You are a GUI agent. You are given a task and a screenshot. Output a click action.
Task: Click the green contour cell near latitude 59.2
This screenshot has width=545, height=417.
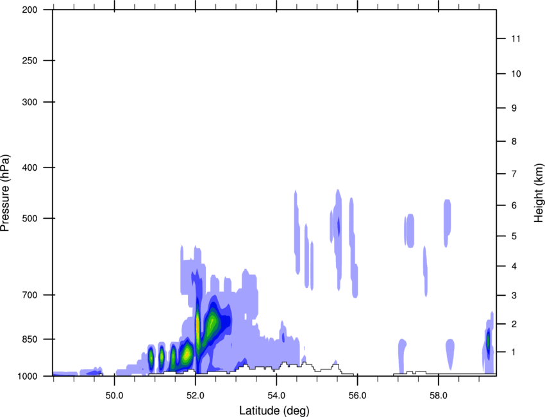(x=488, y=341)
